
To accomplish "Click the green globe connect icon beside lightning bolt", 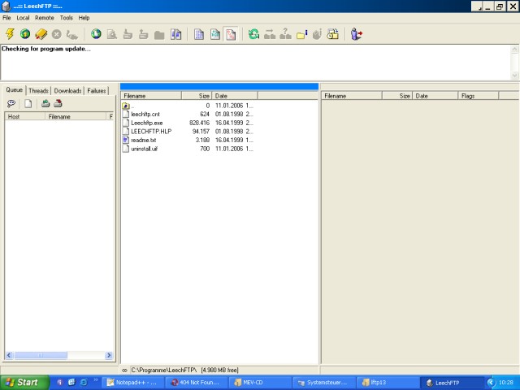I will [25, 34].
